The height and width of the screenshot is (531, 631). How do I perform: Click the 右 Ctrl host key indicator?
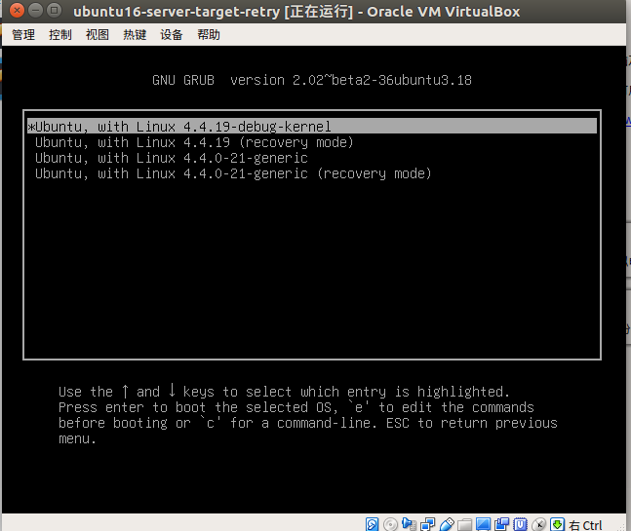click(585, 525)
